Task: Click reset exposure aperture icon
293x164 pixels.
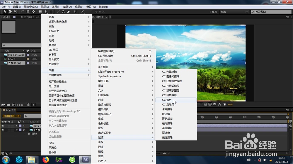Action: coord(225,104)
